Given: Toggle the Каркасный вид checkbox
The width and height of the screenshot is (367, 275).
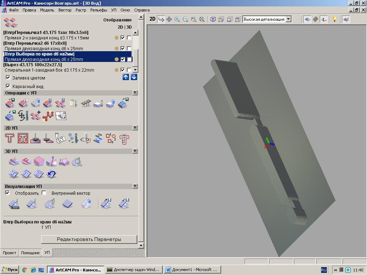Looking at the screenshot, I should click(8, 86).
